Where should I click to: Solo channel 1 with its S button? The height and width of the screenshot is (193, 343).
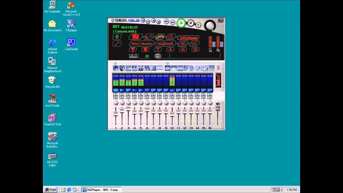(x=116, y=94)
